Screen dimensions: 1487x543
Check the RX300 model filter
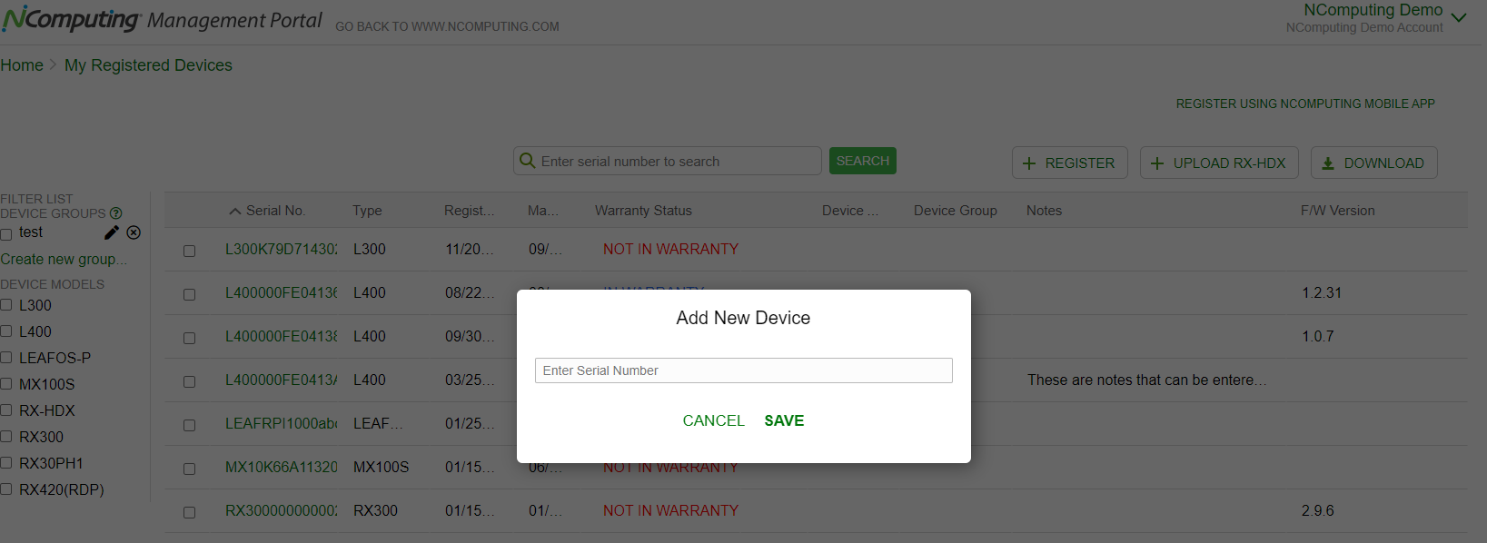(x=6, y=437)
